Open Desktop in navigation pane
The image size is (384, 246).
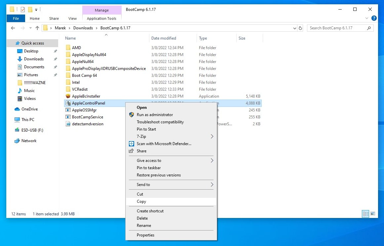[x=31, y=51]
